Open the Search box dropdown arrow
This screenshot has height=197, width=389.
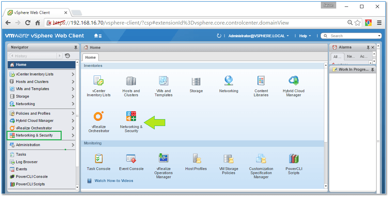[x=379, y=36]
